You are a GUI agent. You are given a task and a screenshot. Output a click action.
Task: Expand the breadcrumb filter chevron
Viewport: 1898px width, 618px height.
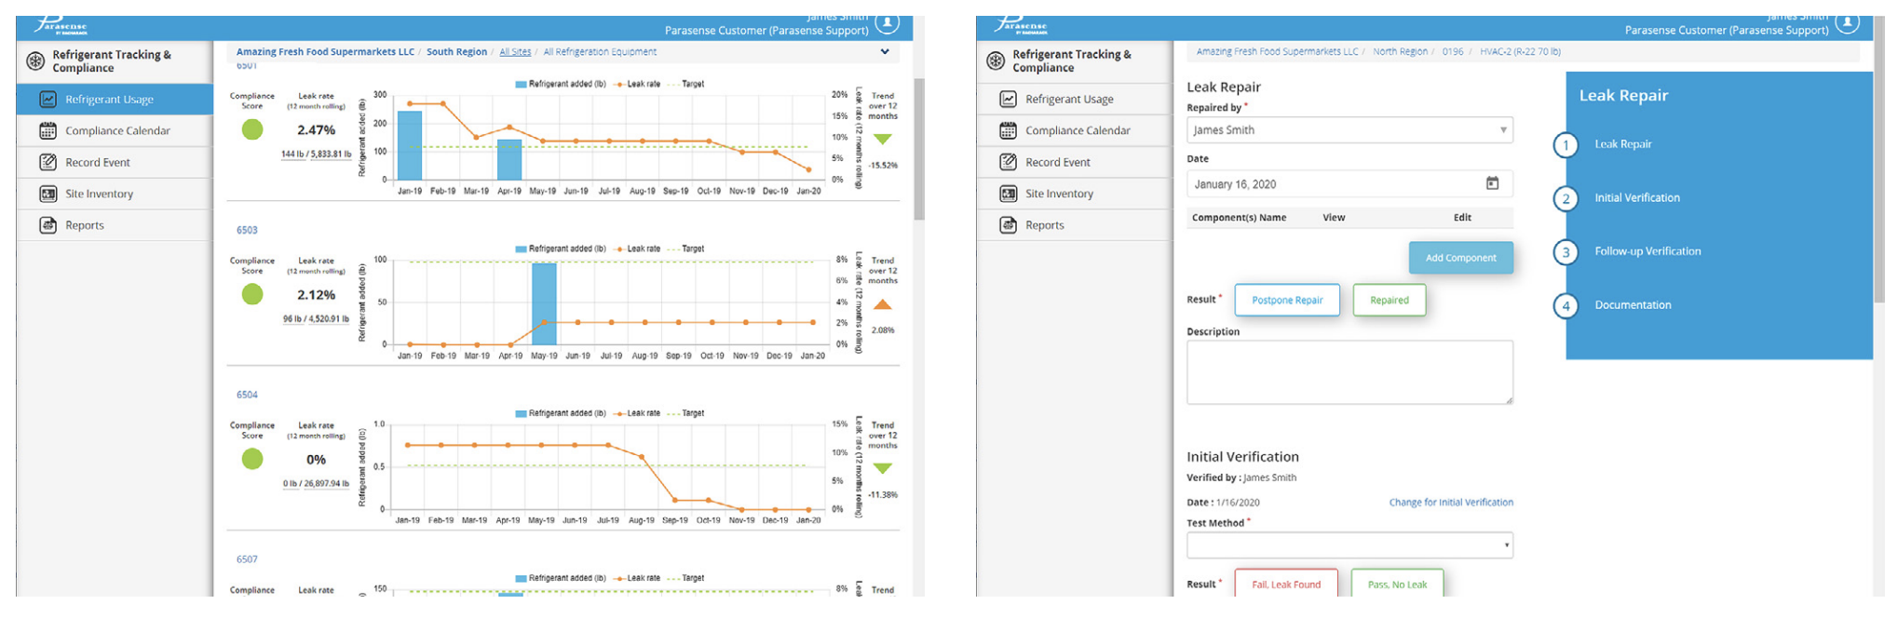(885, 52)
